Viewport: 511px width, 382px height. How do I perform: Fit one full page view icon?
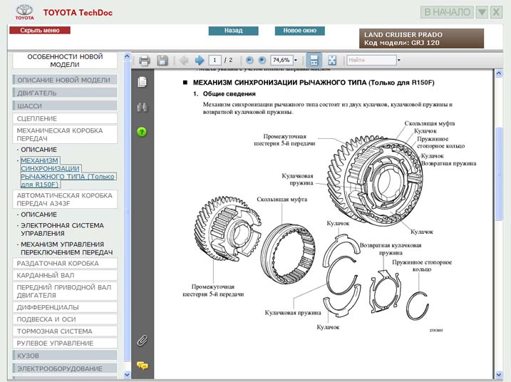(x=332, y=61)
